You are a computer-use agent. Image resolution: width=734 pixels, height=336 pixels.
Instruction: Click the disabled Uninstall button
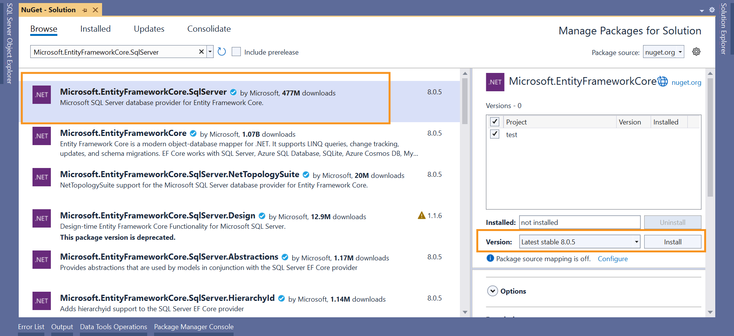pos(672,222)
